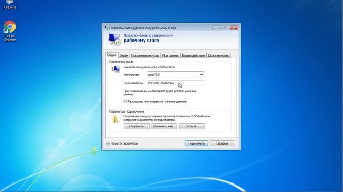Click the Открыть... button
The image size is (343, 192).
pyautogui.click(x=192, y=126)
